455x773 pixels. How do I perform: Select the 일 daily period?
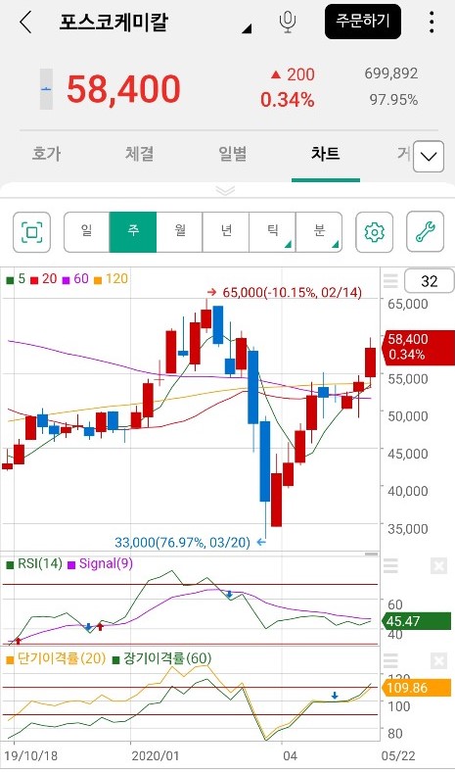[x=87, y=232]
